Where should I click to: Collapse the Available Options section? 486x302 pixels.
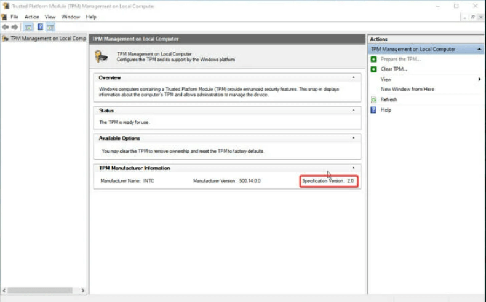pyautogui.click(x=353, y=138)
